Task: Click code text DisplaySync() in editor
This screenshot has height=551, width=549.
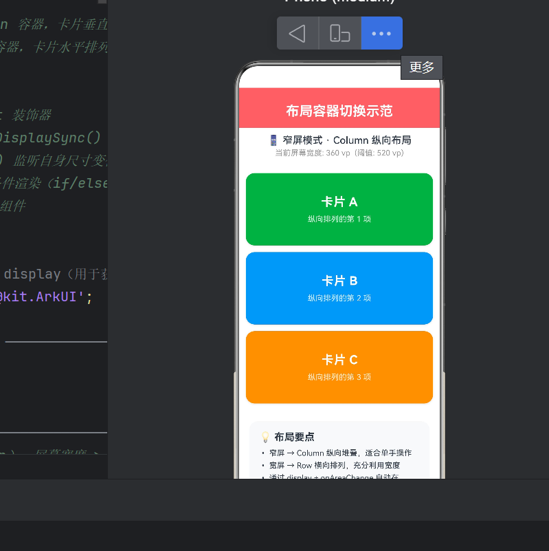Action: tap(50, 138)
